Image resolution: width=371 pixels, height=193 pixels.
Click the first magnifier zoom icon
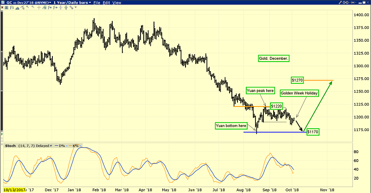click(x=27, y=7)
